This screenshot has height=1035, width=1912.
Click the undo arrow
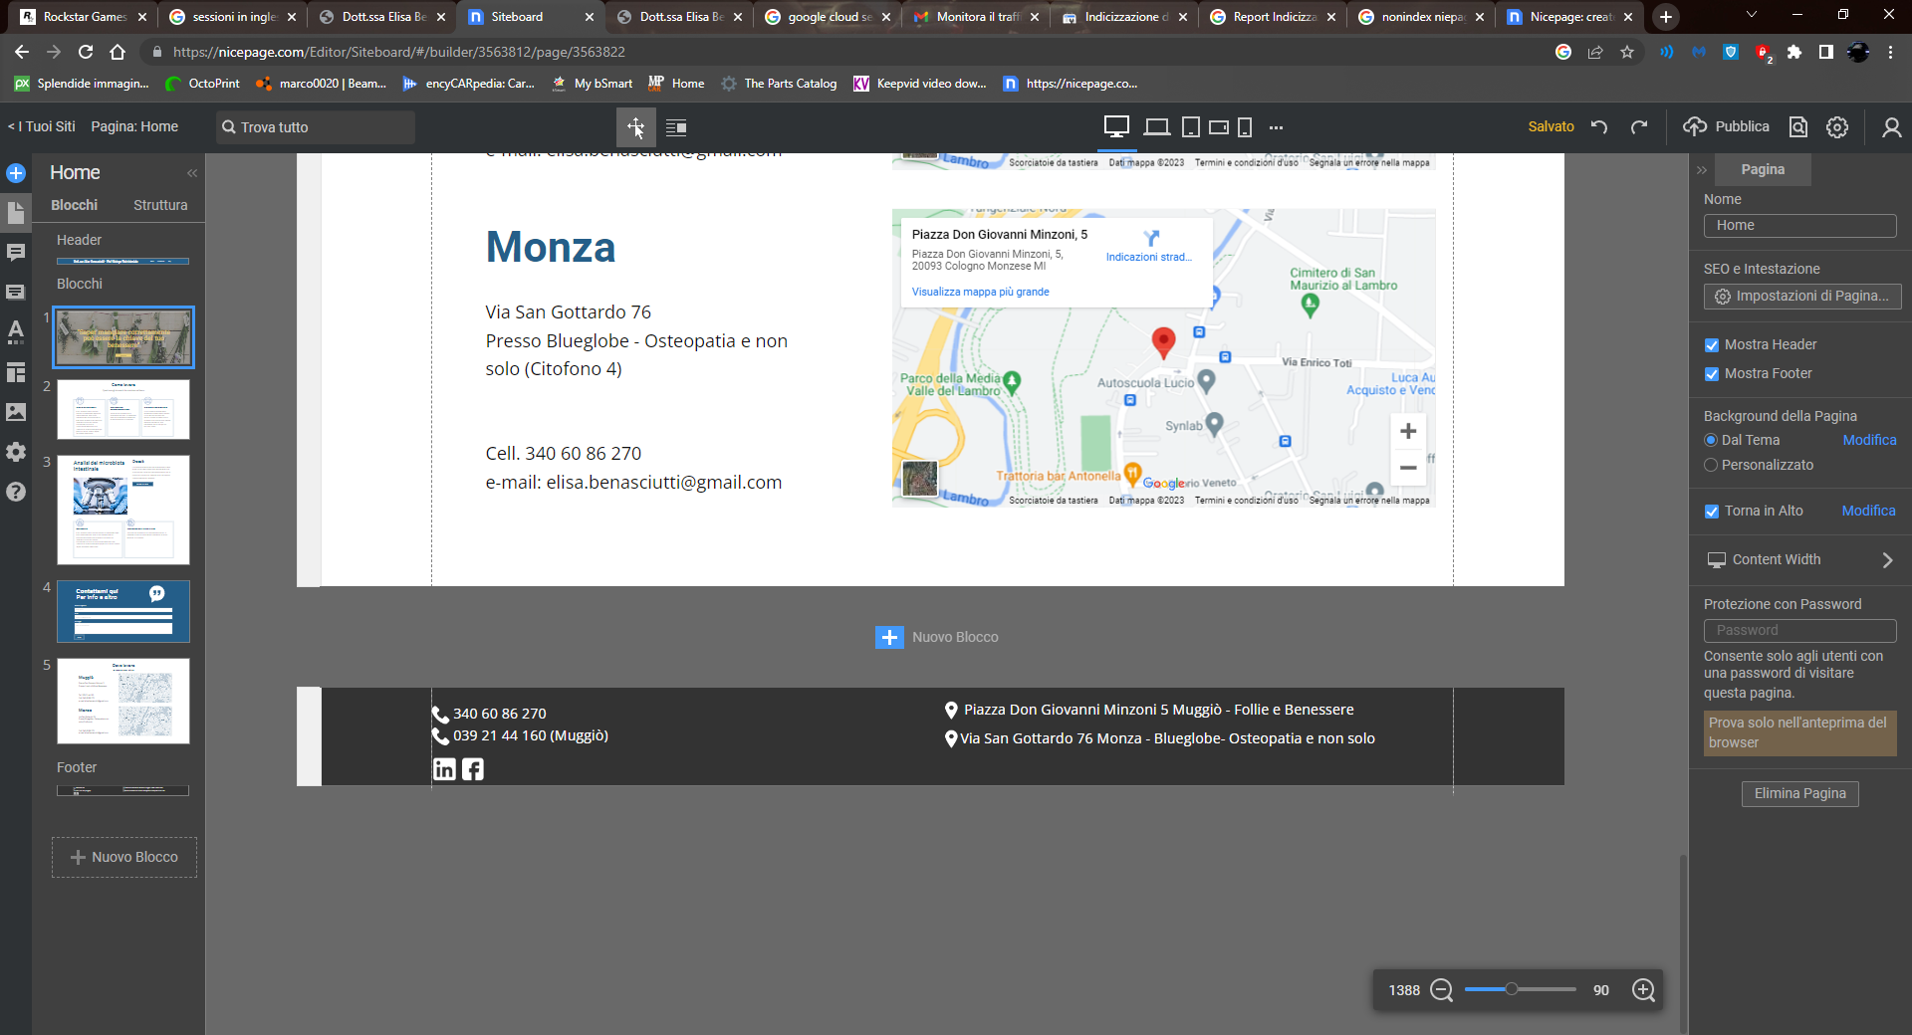point(1599,126)
